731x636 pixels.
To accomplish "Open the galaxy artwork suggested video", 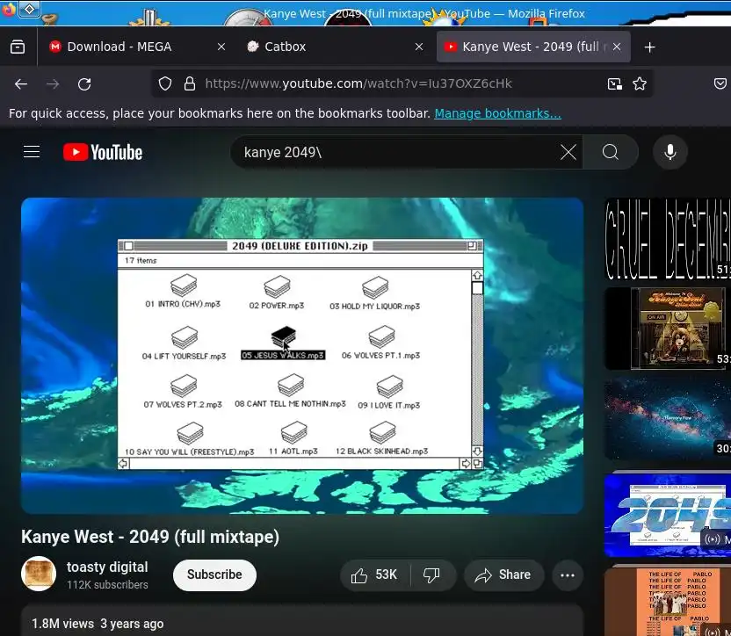I will [668, 419].
